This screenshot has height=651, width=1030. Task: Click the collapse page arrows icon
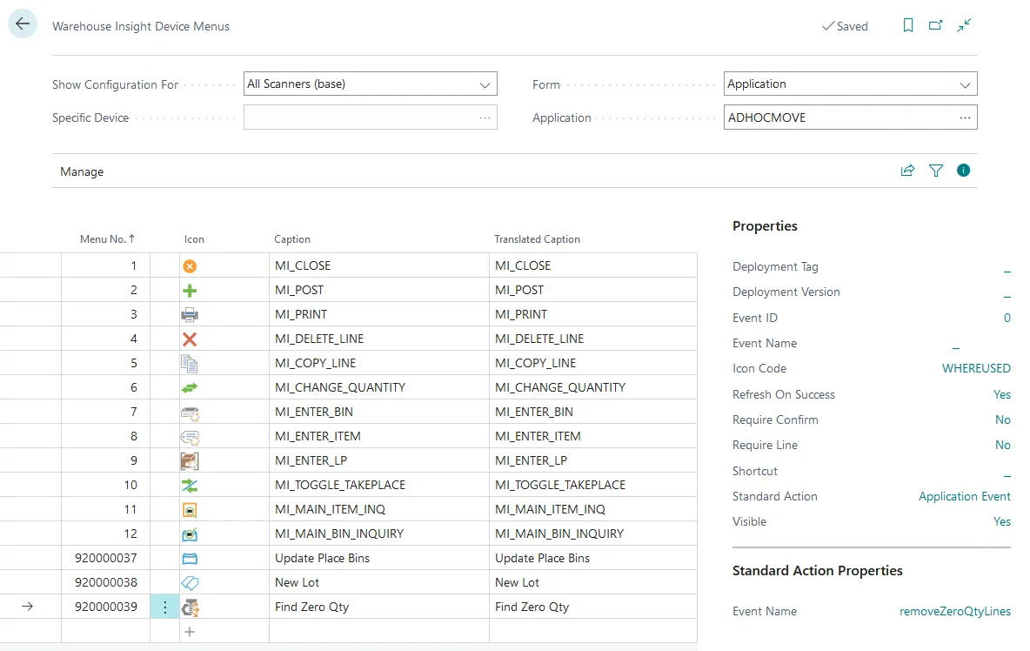(964, 26)
